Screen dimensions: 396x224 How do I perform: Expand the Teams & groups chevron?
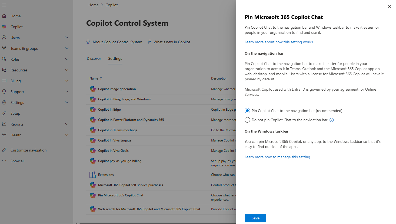coord(67,48)
